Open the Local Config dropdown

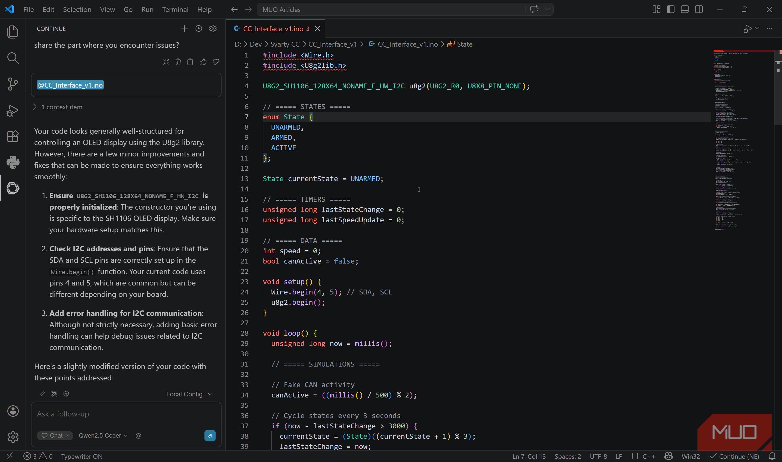tap(189, 394)
